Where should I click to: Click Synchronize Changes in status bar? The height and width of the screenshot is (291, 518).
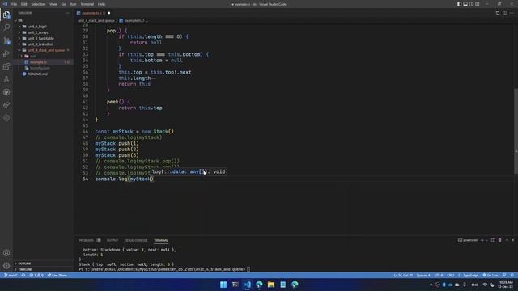(x=23, y=275)
